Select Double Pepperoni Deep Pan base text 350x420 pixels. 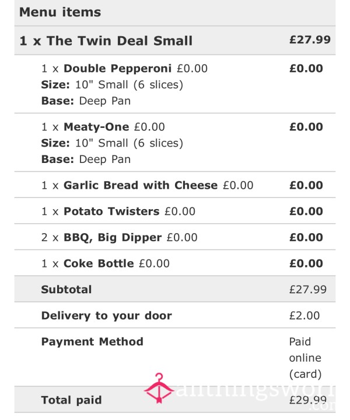coord(86,101)
